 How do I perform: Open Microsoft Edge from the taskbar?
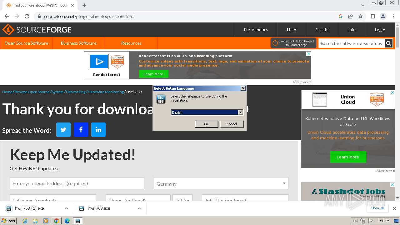coord(67,221)
